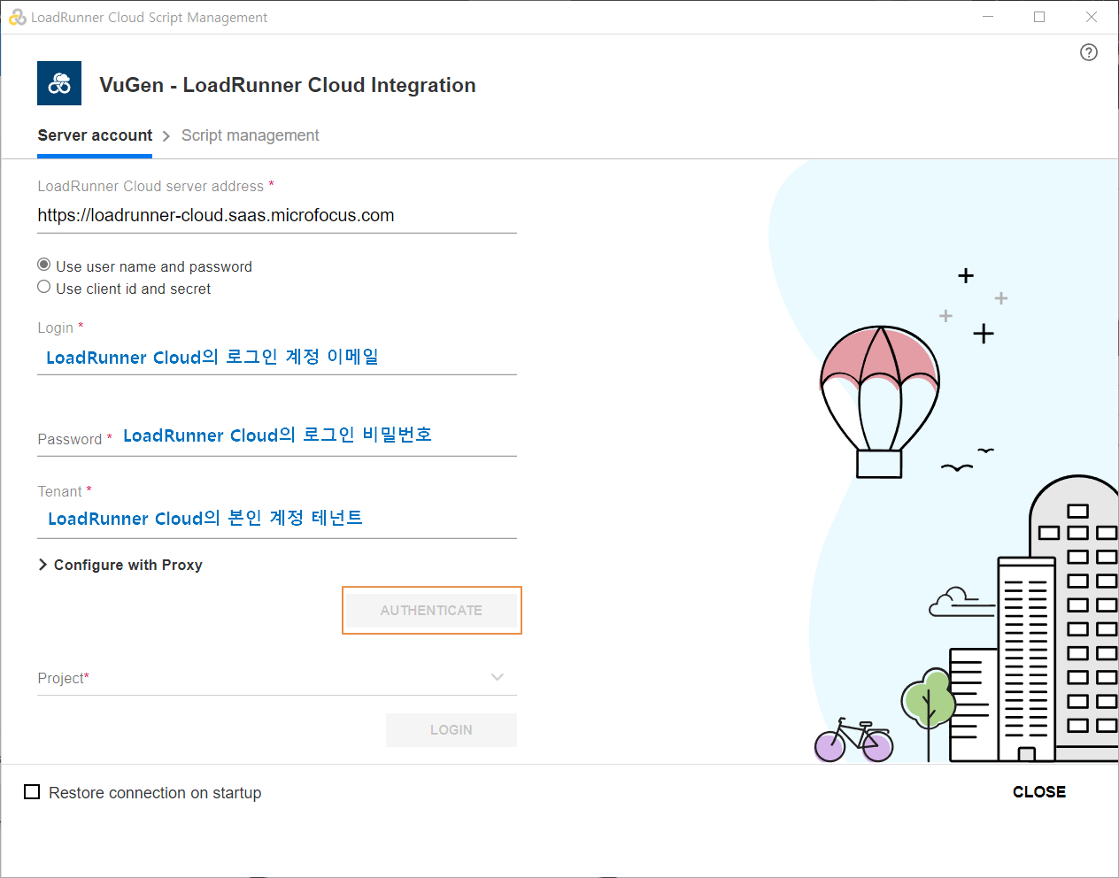Select the Server account step
Image resolution: width=1119 pixels, height=878 pixels.
pyautogui.click(x=95, y=135)
